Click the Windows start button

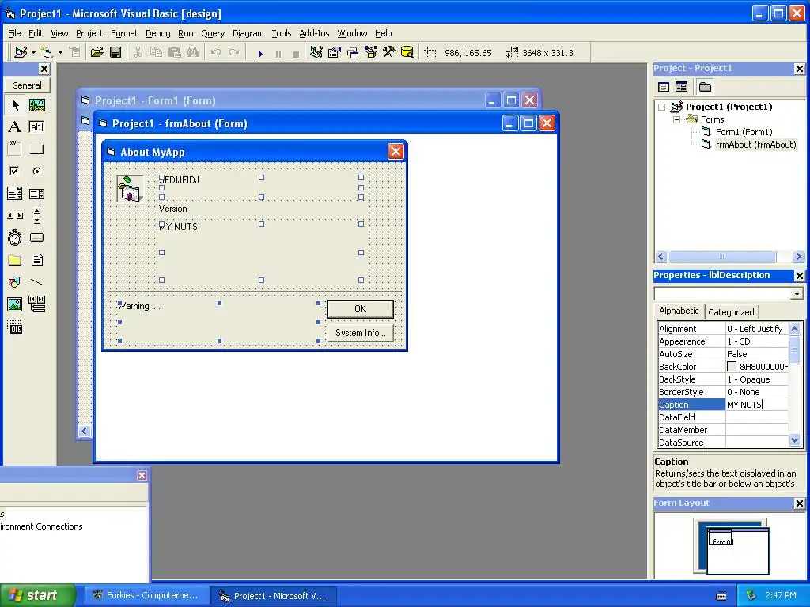pos(37,595)
